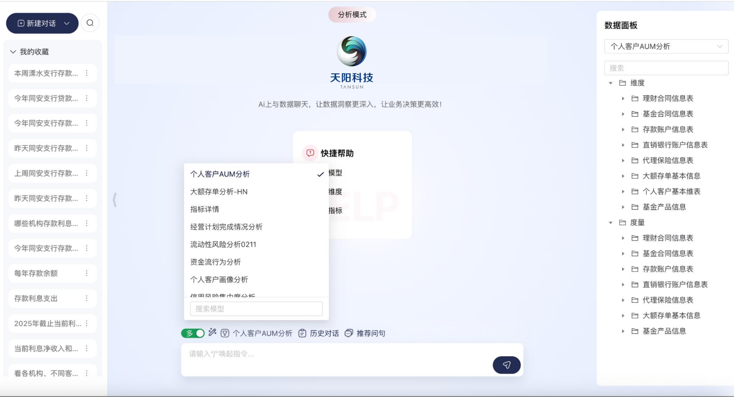Screen dimensions: 734x397
Task: Open the three-dot menu for 存款利息支出
Action: pos(87,298)
